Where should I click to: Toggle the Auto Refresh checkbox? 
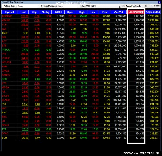[x=123, y=6]
